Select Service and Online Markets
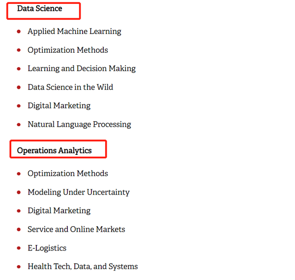Viewport: 295px width, 280px height. (76, 229)
